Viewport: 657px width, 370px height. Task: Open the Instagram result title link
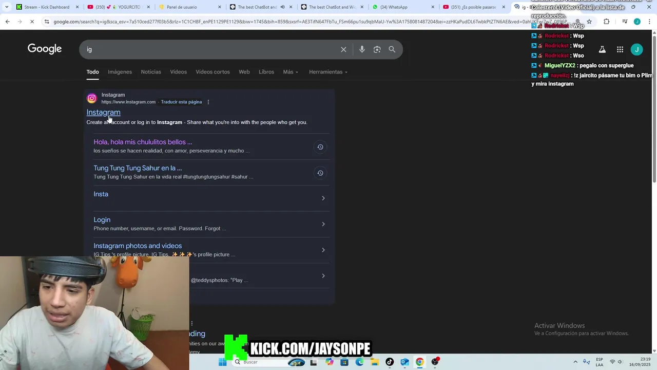(103, 112)
